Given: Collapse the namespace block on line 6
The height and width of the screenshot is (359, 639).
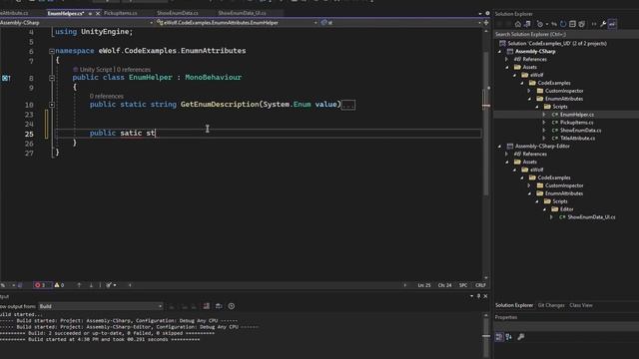Looking at the screenshot, I should [x=52, y=51].
